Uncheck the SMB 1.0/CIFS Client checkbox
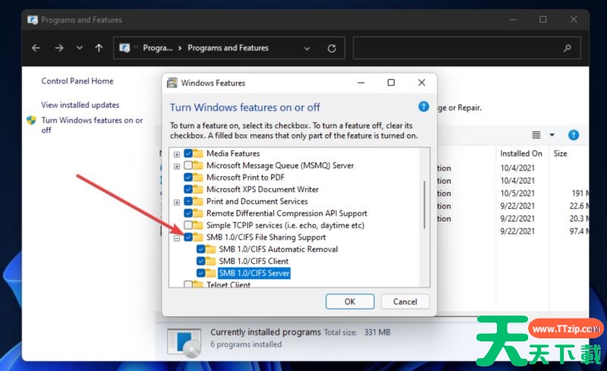 pos(200,262)
